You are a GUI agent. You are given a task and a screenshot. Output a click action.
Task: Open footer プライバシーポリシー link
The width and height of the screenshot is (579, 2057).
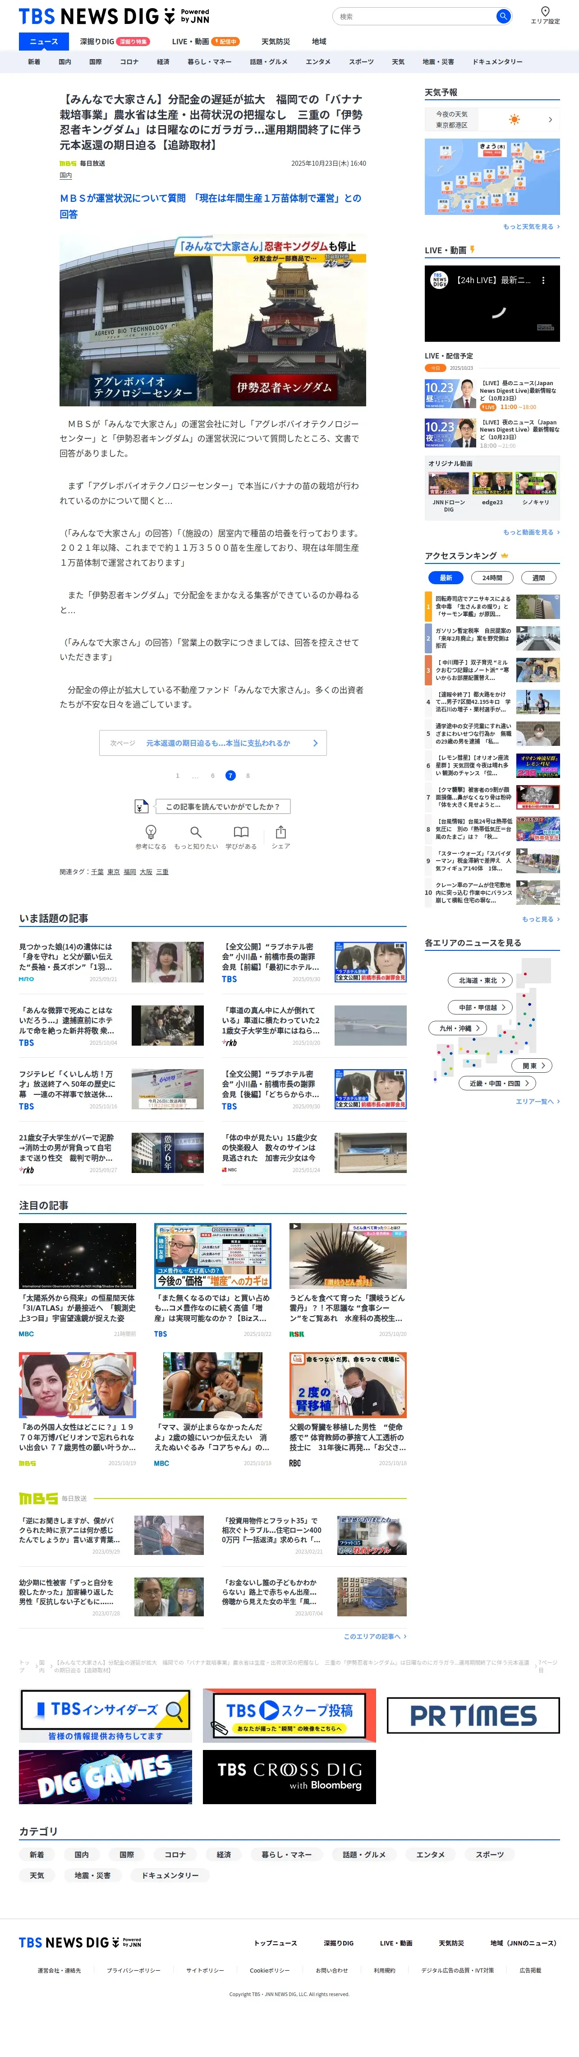(x=134, y=1970)
